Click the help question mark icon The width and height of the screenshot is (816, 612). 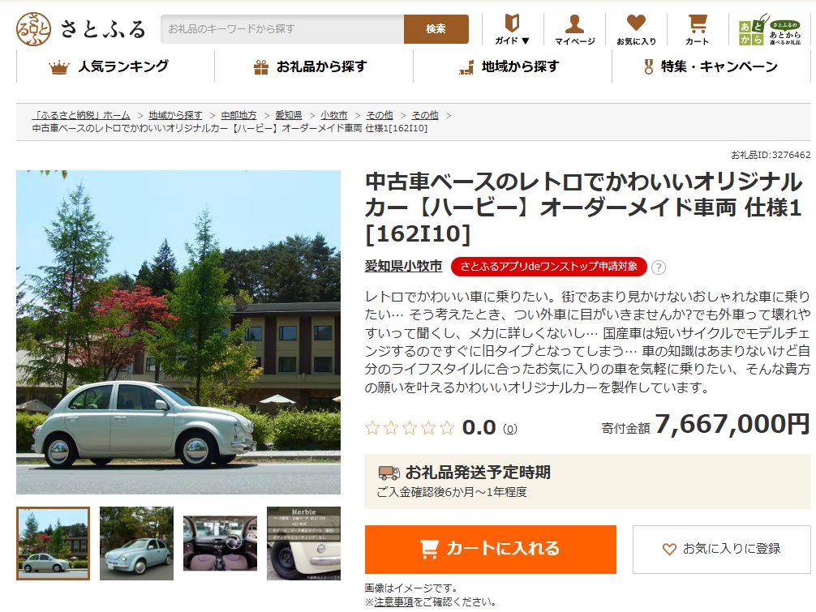659,267
